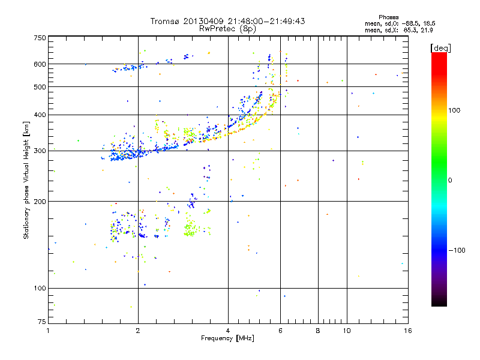Click the '2' x-axis tick label
Screen dimensions: 480x360
coord(138,331)
